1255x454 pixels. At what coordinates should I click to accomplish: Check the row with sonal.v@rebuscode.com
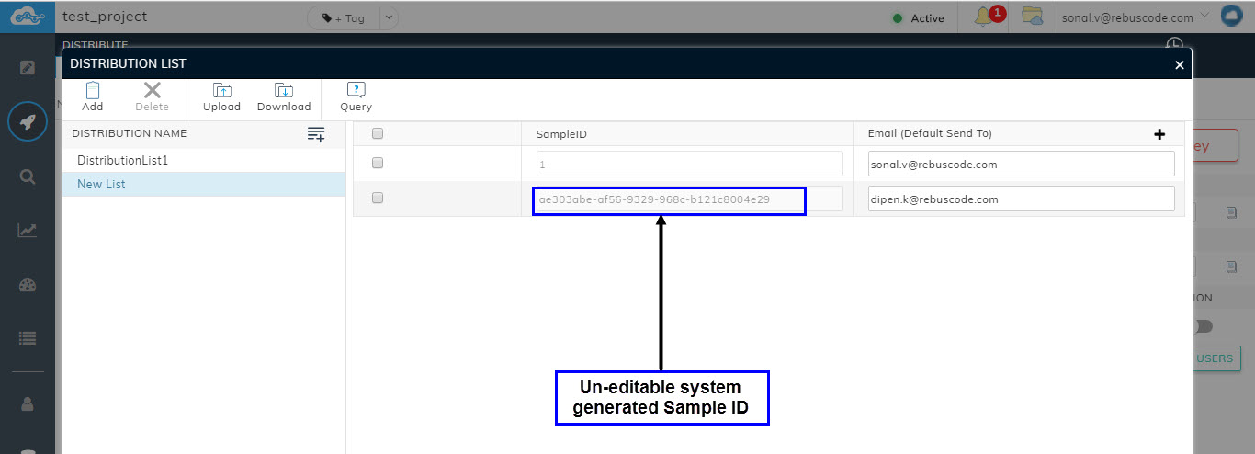[x=378, y=164]
